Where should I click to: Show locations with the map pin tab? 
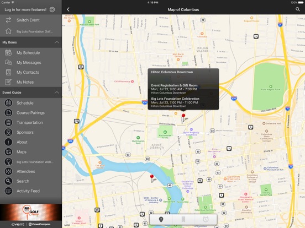pyautogui.click(x=161, y=220)
